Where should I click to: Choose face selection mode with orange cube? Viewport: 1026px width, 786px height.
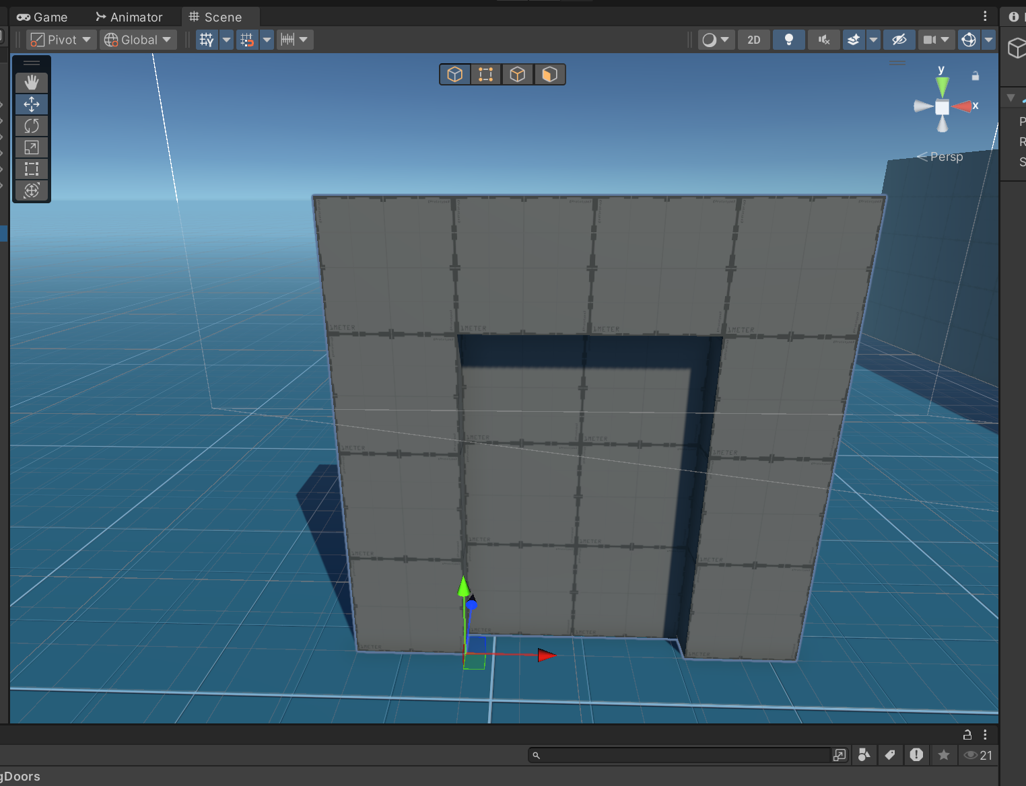(x=549, y=74)
